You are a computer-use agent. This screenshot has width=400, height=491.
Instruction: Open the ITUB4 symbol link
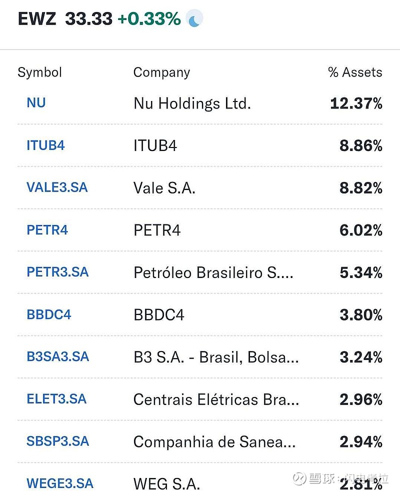(45, 145)
